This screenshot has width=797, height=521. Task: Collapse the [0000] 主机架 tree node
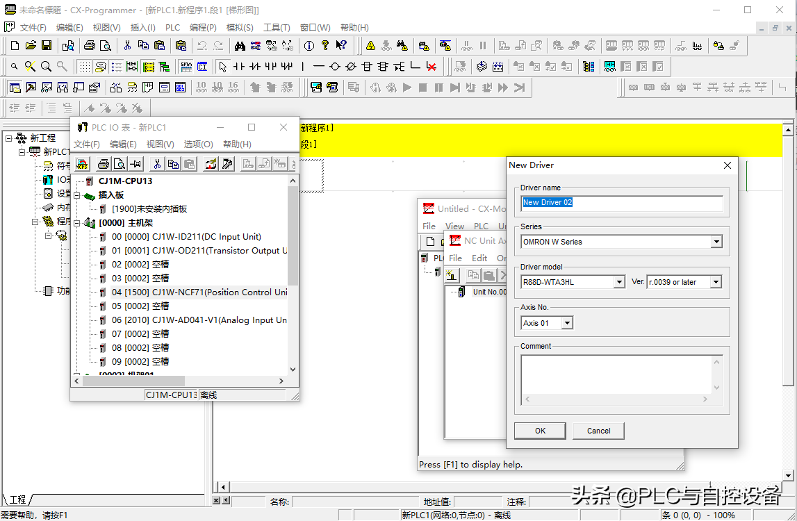77,223
